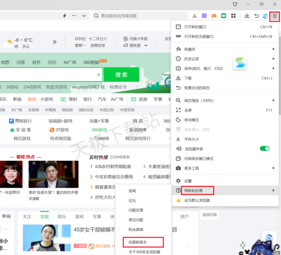The image size is (281, 255).
Task: Toggle the 浏览器声音 browser sound switch
Action: click(x=265, y=149)
